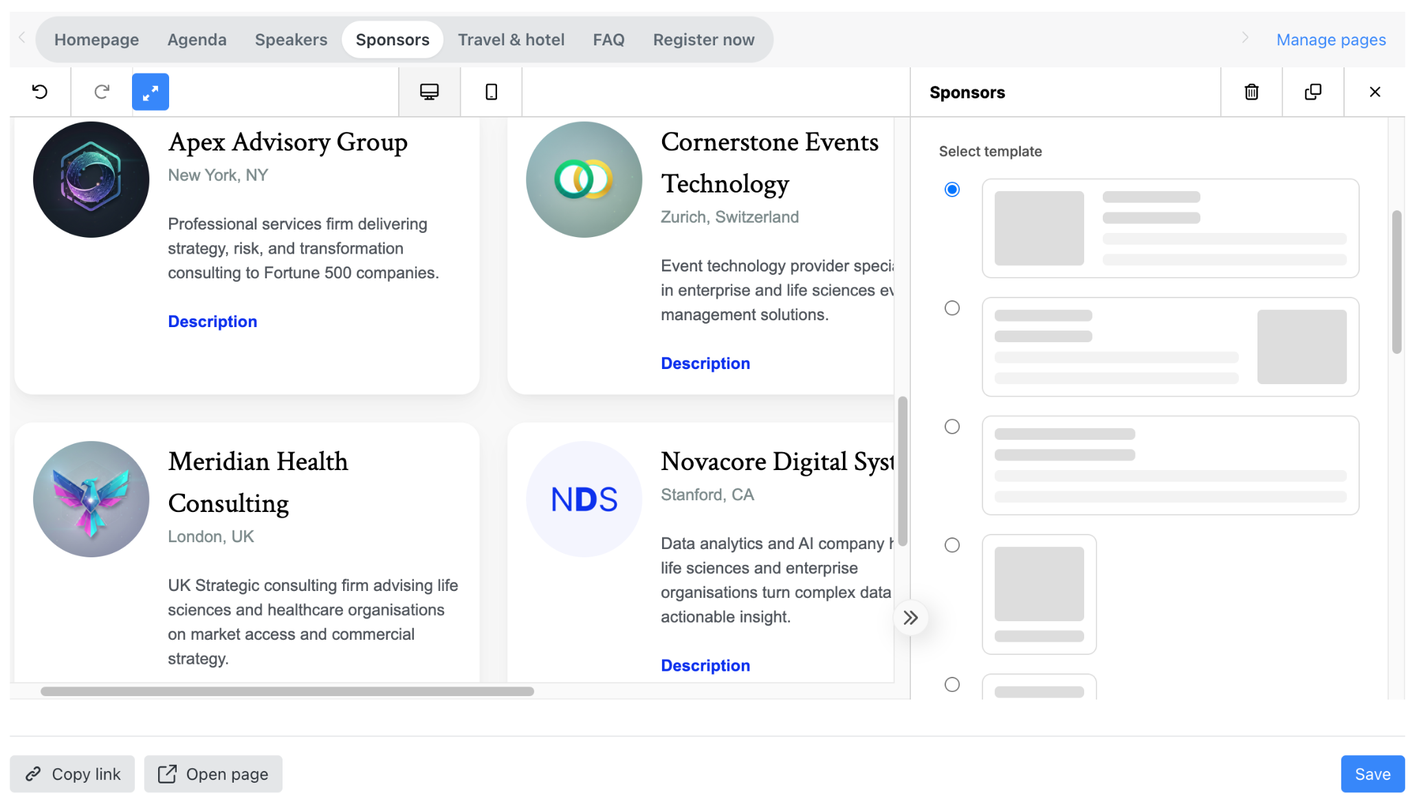Click the Apex Advisory Group heading
Image resolution: width=1408 pixels, height=804 pixels.
coord(288,142)
